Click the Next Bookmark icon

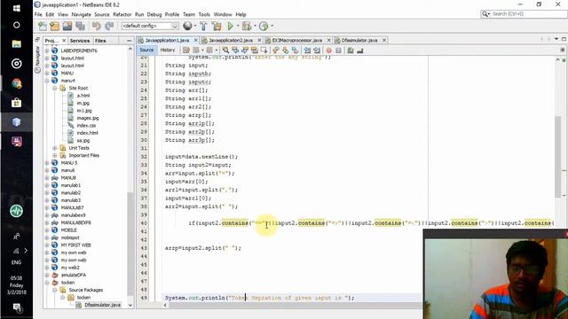286,51
